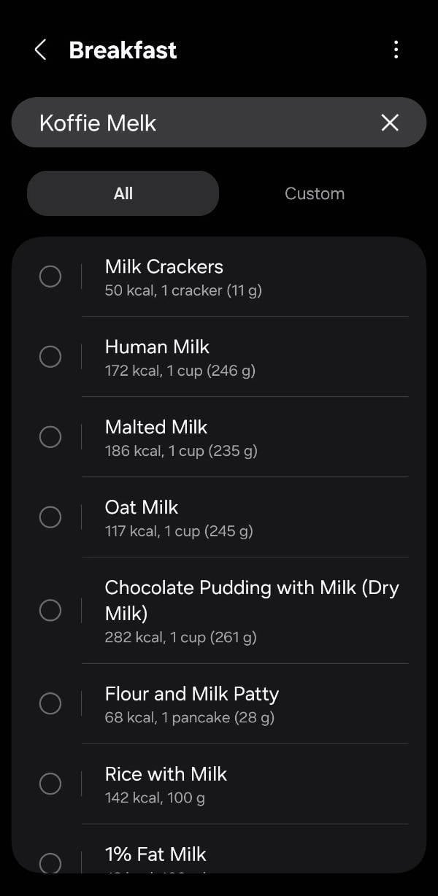Select the Milk Crackers radio button
Screen dimensions: 438x896
click(50, 277)
